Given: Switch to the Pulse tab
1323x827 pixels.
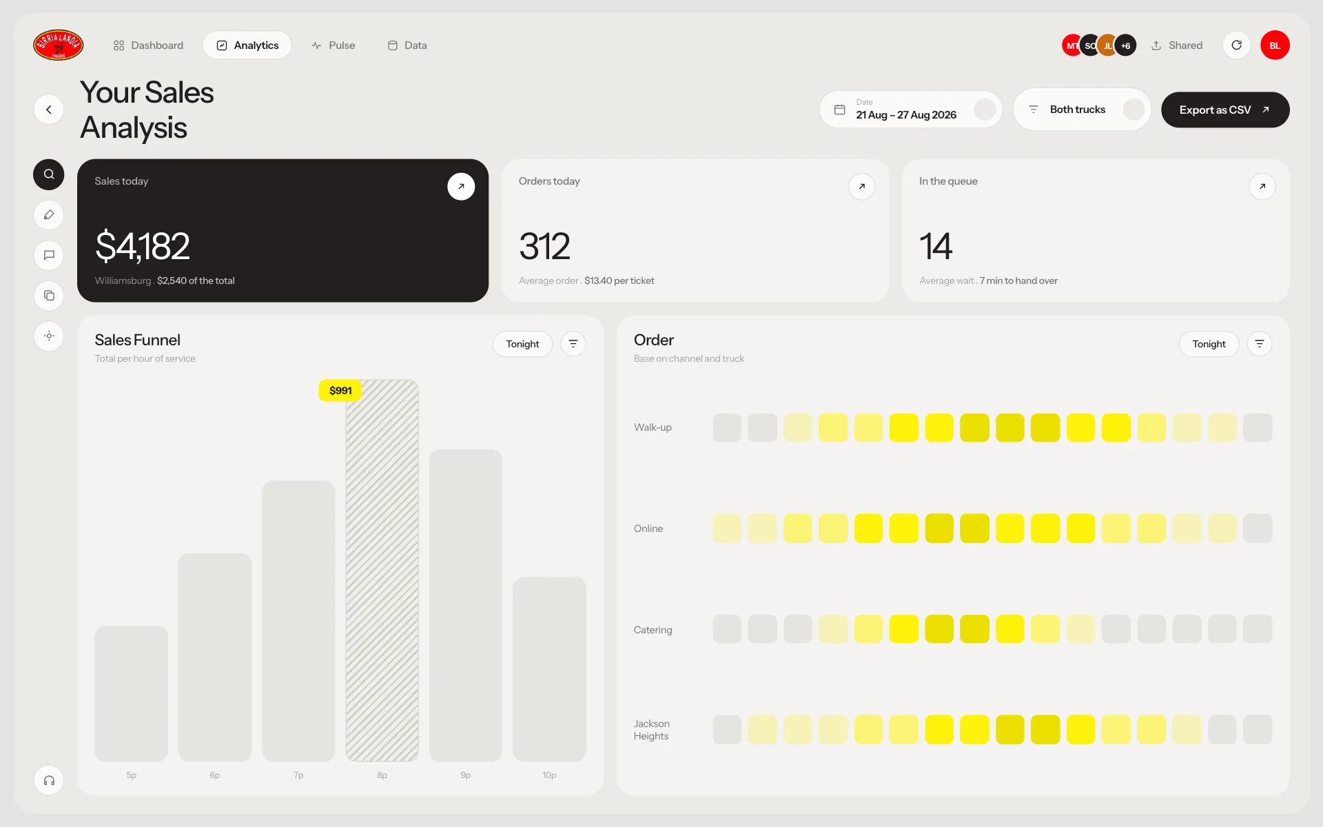Looking at the screenshot, I should coord(334,45).
